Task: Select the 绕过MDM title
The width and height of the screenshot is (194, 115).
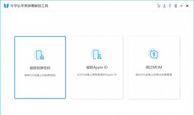Action: click(154, 67)
